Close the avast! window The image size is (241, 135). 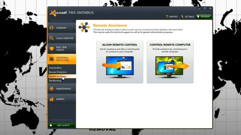210,8
